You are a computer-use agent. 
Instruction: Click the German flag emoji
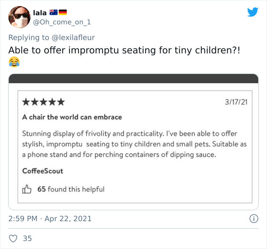pos(63,13)
